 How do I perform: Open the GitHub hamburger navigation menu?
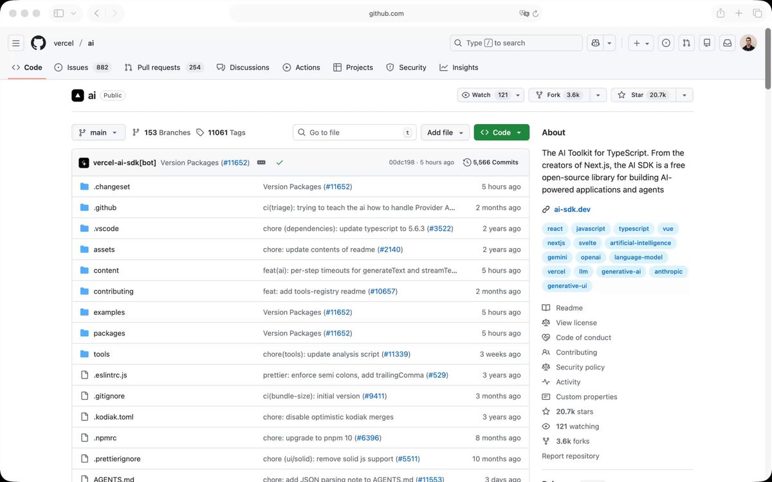(16, 43)
